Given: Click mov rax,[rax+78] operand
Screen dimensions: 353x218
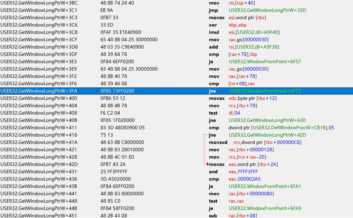Looking at the screenshot, I should click(243, 76).
